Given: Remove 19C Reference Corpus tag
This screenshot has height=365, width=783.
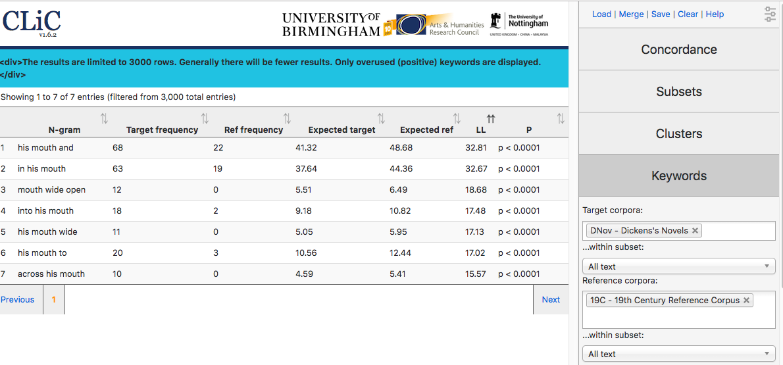Looking at the screenshot, I should (x=747, y=300).
